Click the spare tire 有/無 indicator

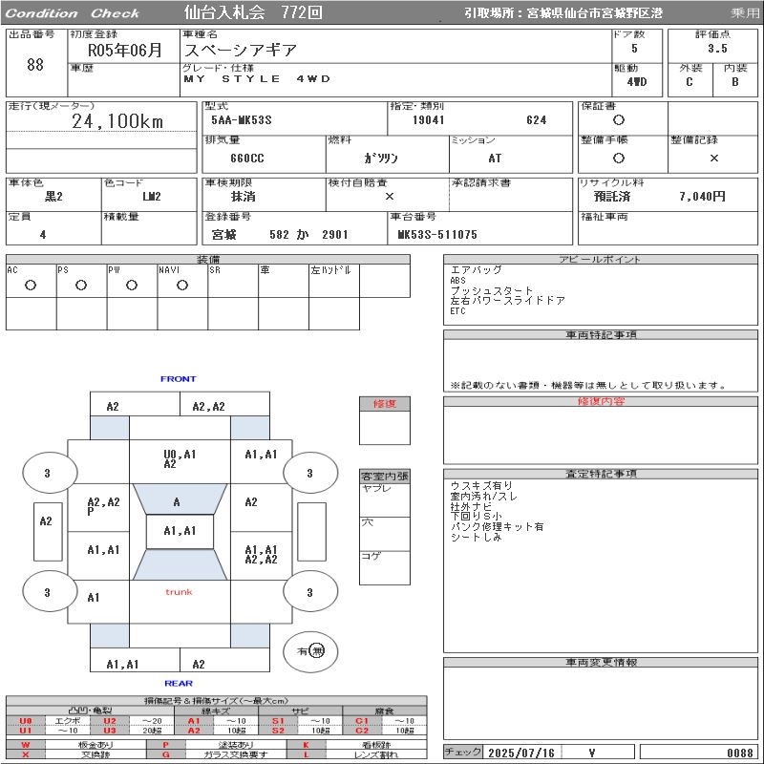point(310,650)
